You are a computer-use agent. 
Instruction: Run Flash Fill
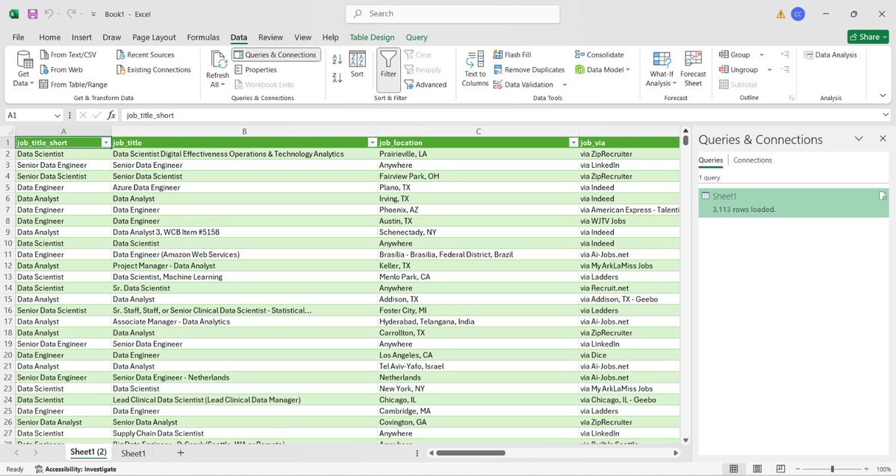512,54
